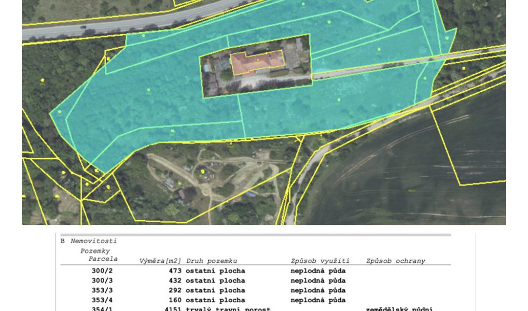This screenshot has height=311, width=528.
Task: Click "neplodná půda" in row 300/2
Action: pyautogui.click(x=318, y=271)
